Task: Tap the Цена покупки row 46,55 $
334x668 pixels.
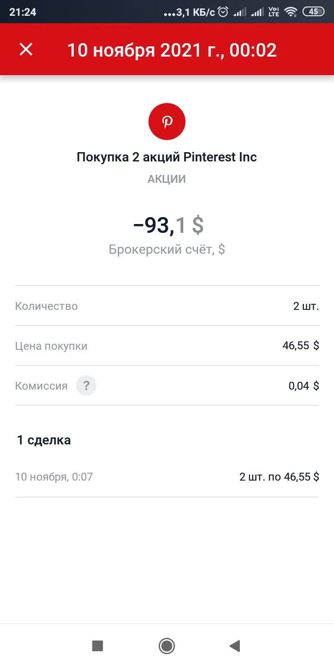Action: click(x=167, y=346)
